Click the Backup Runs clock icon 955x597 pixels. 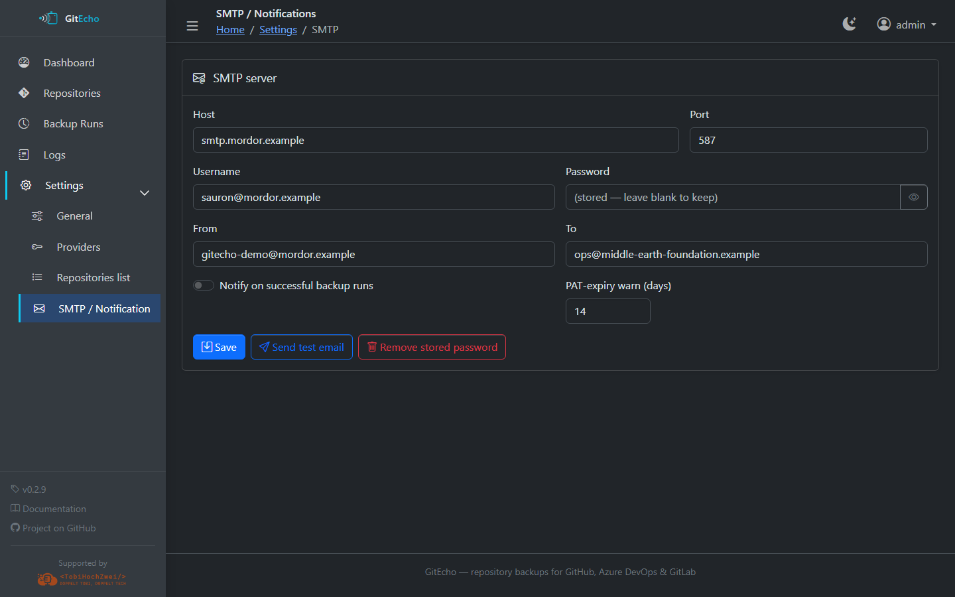point(24,123)
